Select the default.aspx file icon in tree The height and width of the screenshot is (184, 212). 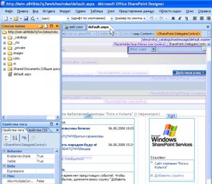click(x=10, y=74)
